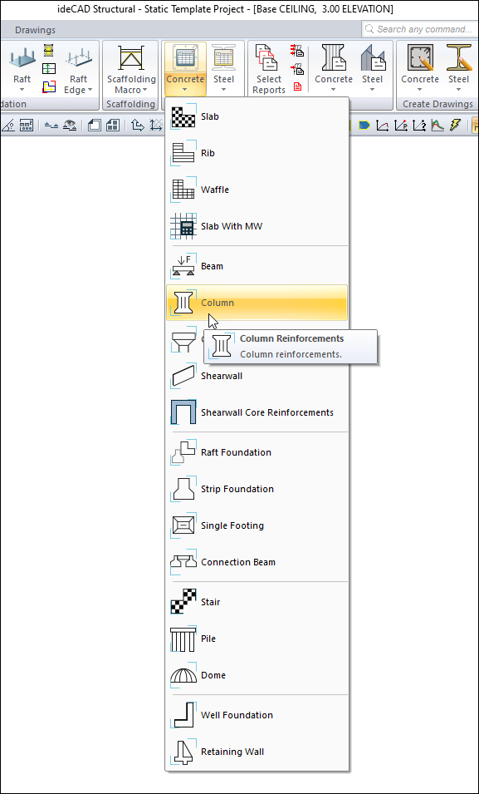Select Retaining Wall entry

click(257, 752)
